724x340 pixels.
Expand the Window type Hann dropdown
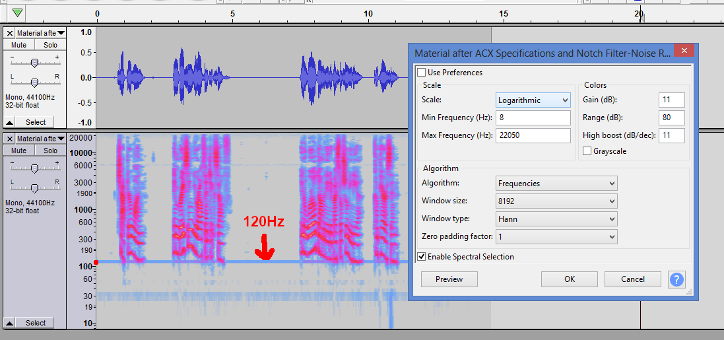556,219
